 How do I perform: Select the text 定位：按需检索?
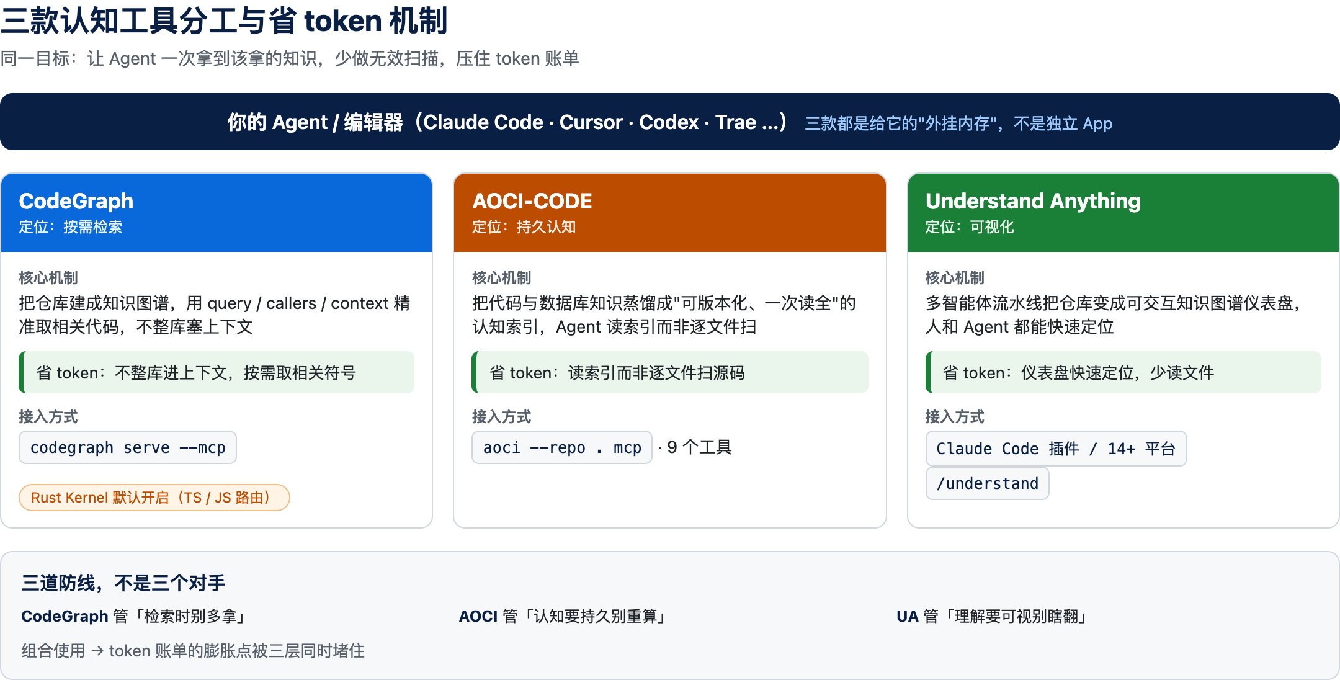[x=71, y=227]
